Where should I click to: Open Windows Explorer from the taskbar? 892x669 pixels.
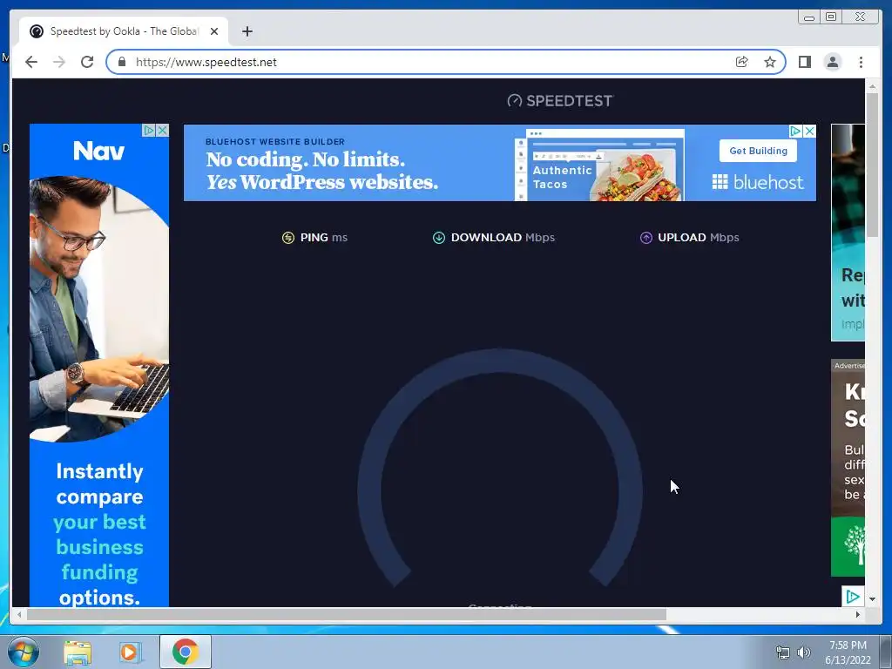click(x=78, y=652)
